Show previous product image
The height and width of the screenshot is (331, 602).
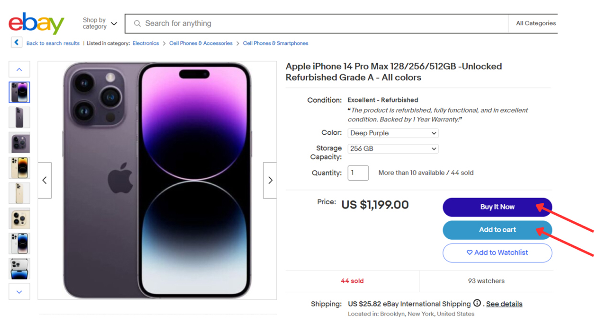44,180
